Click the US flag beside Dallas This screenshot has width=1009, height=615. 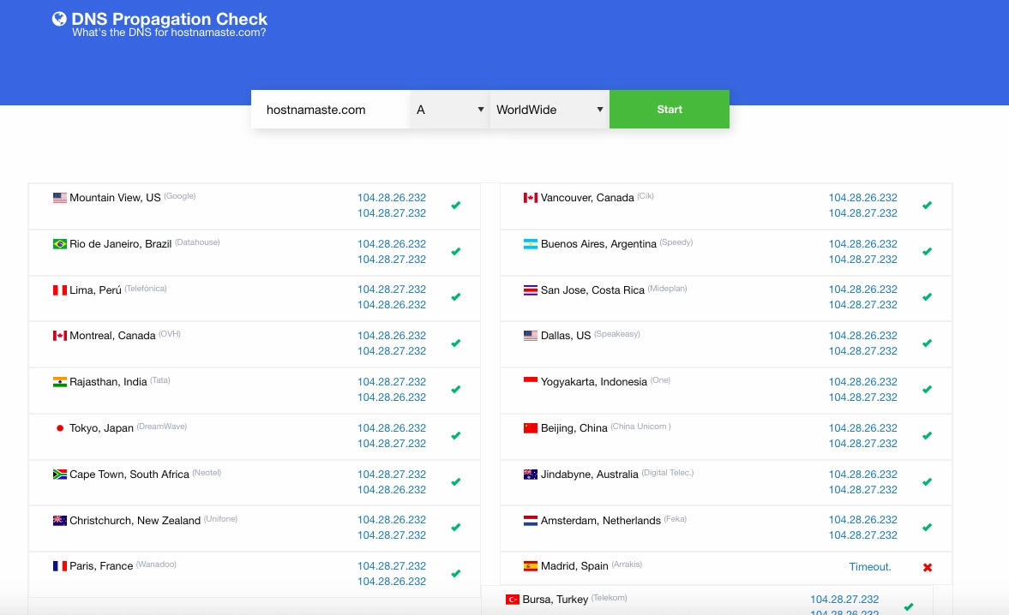click(531, 336)
